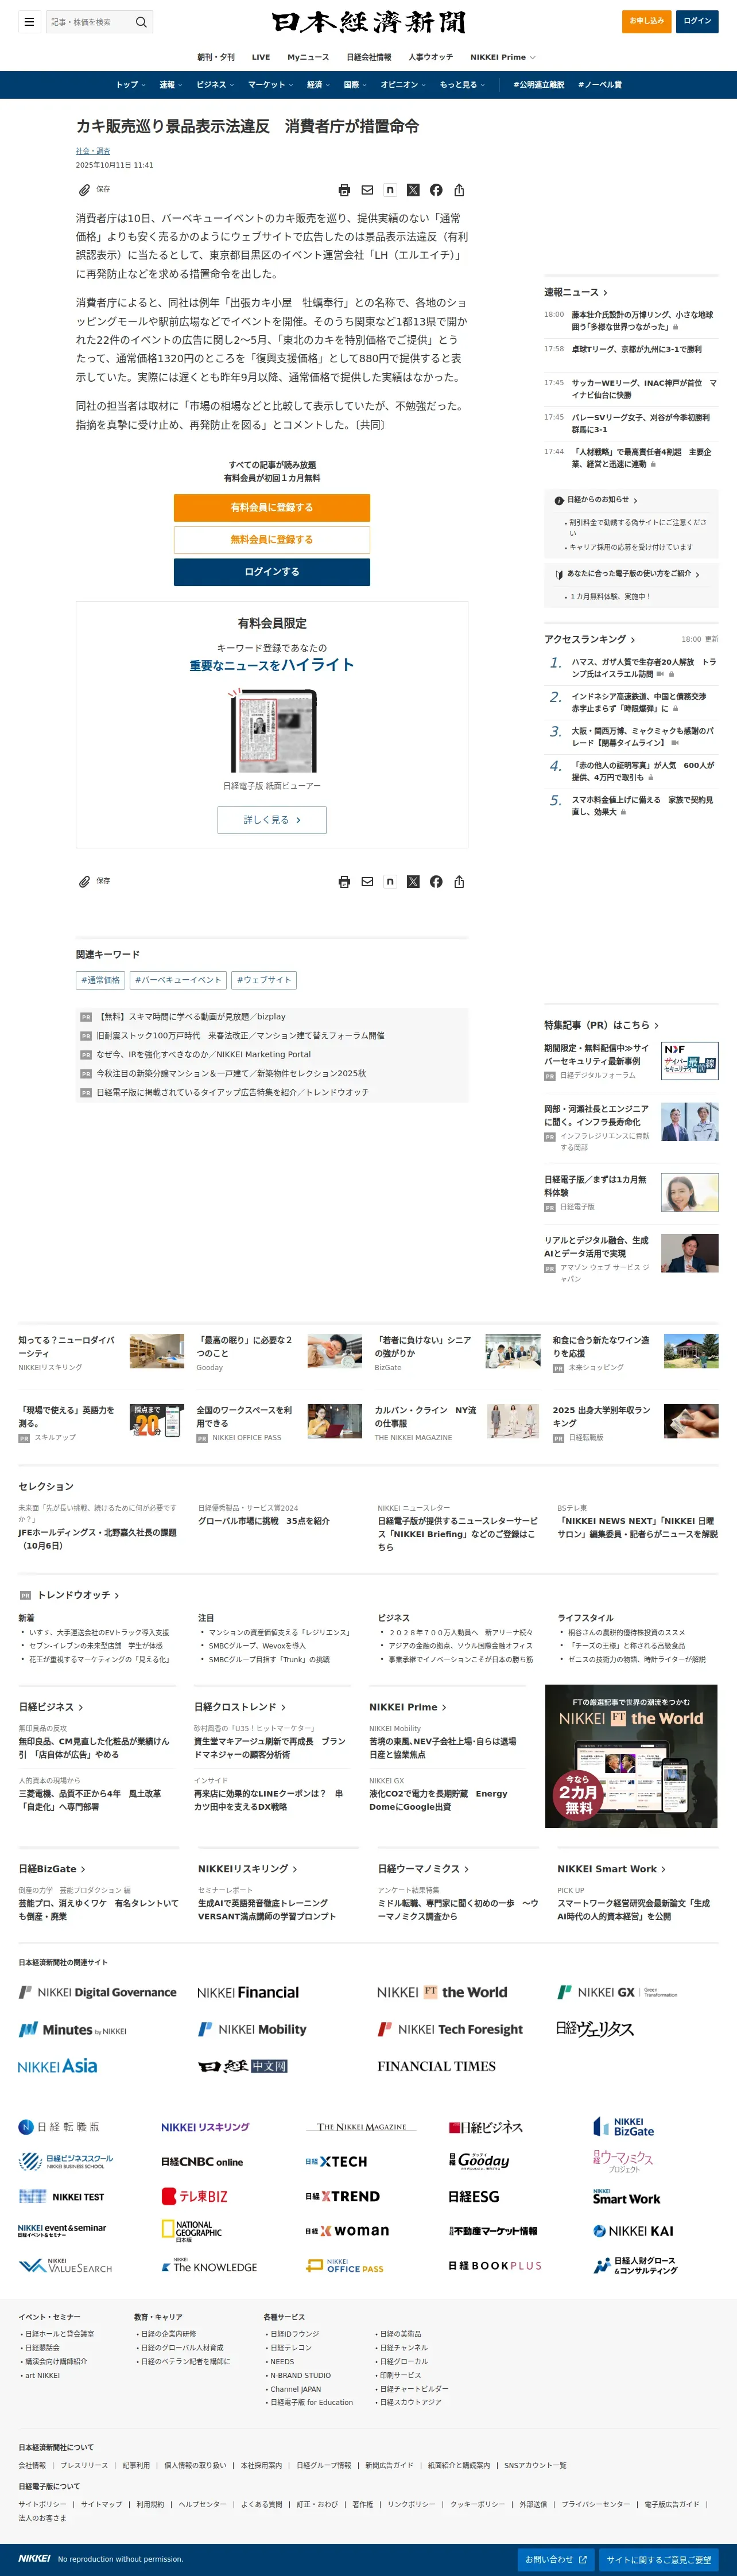Click the navy ログインする button
The height and width of the screenshot is (2576, 737).
coord(272,571)
